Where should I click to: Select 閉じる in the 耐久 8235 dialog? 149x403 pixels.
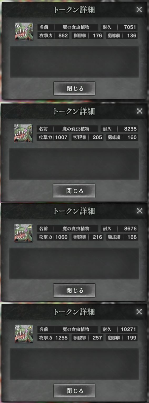[74, 191]
